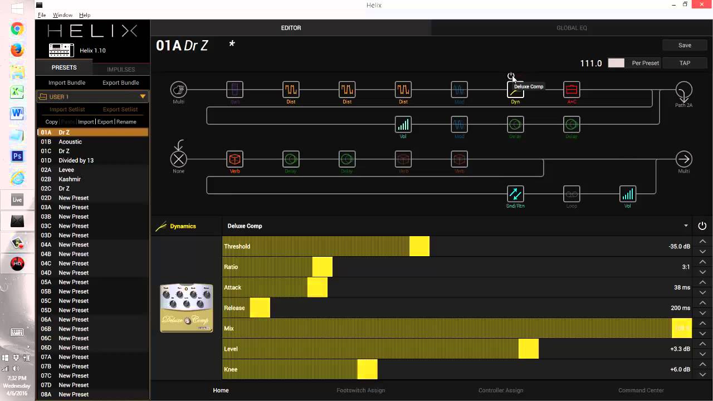Click Export Bundle
Image resolution: width=713 pixels, height=401 pixels.
click(121, 82)
